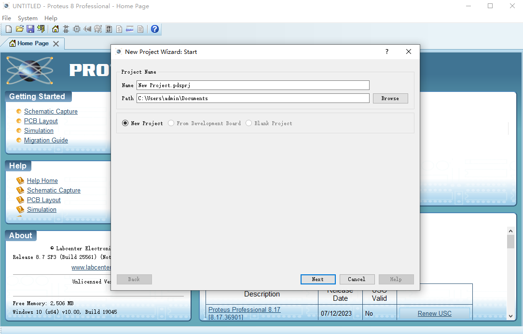Click the Next button in wizard

click(x=318, y=280)
